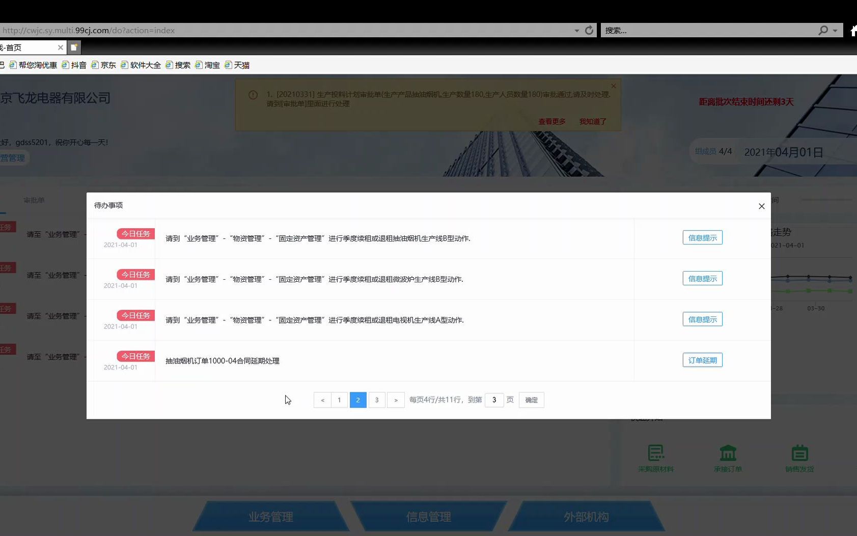The width and height of the screenshot is (857, 536).
Task: Select page 2 in pagination
Action: click(358, 400)
